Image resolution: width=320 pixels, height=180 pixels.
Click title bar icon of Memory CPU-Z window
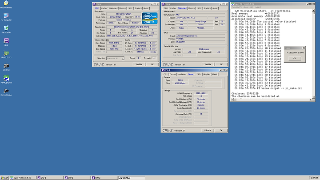[x=163, y=70]
